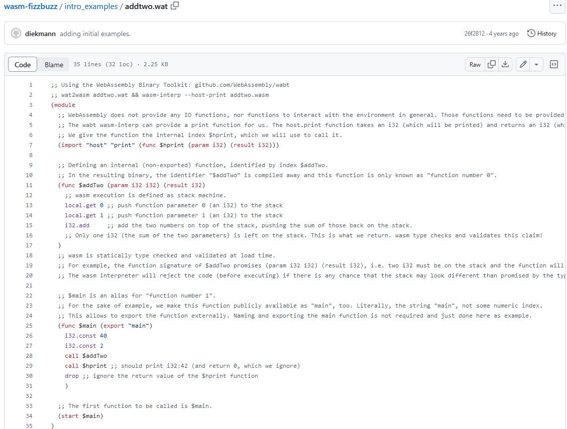Edit this file with the pencil icon
The height and width of the screenshot is (429, 567).
[523, 64]
